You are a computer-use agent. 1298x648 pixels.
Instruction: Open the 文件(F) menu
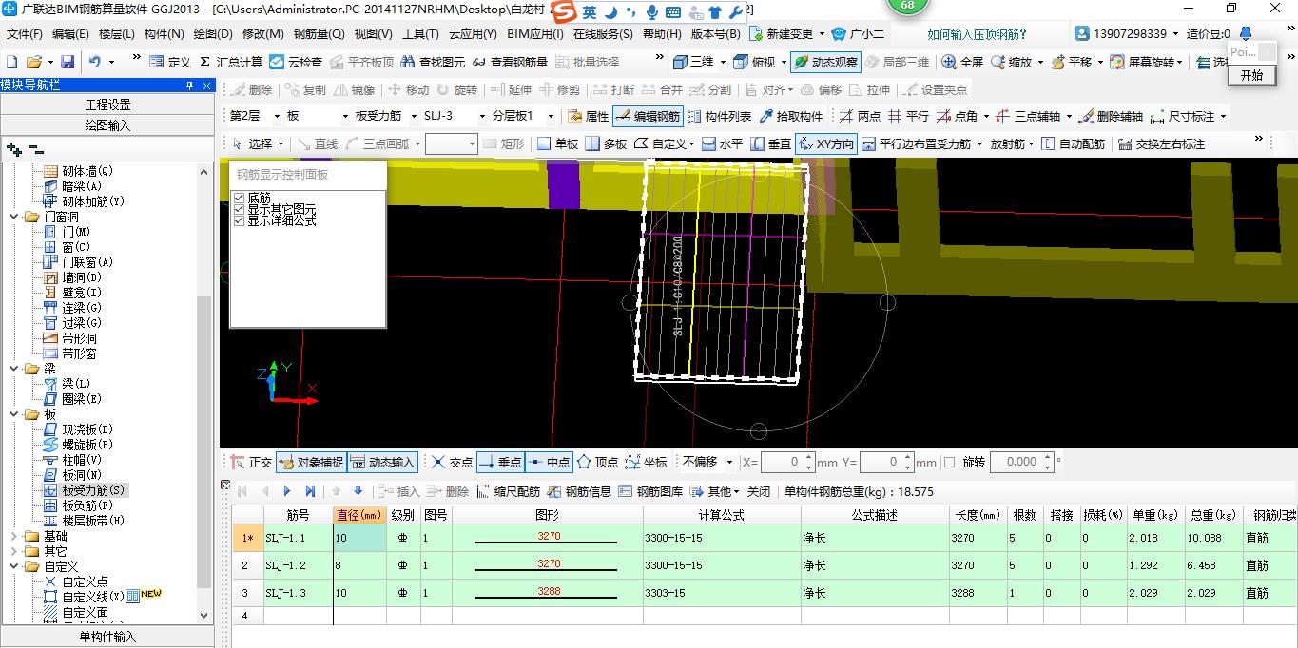coord(25,33)
